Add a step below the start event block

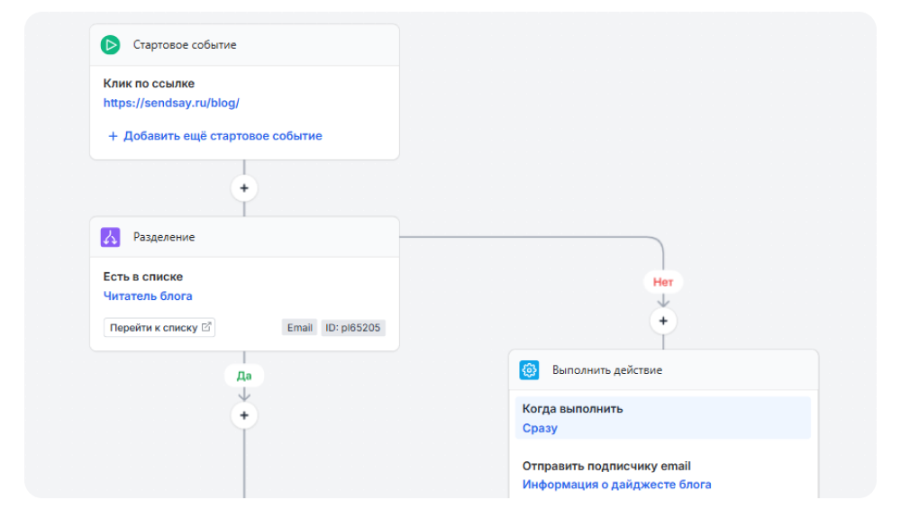(244, 188)
